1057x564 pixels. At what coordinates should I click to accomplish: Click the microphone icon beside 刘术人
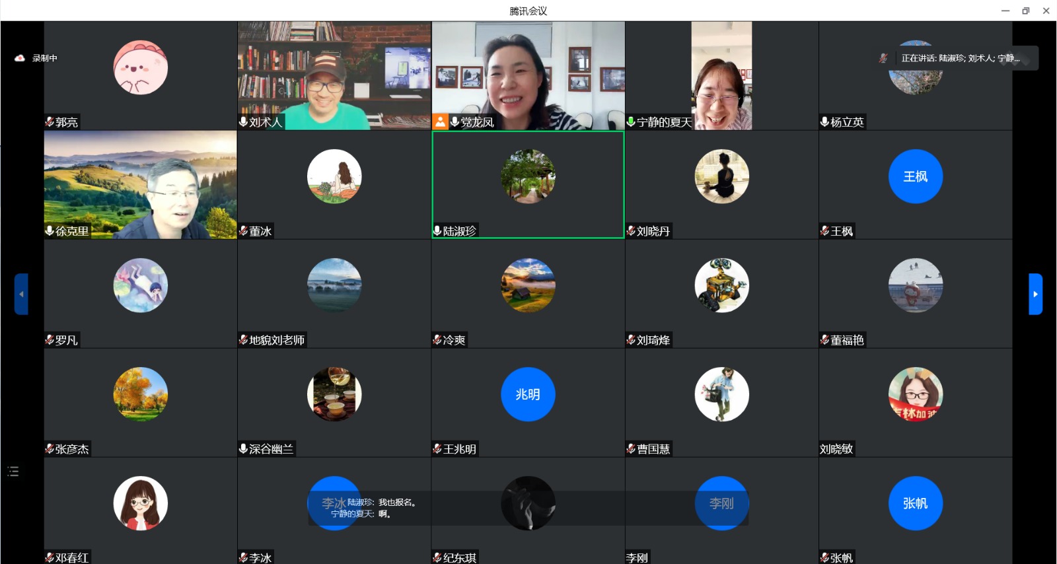244,122
